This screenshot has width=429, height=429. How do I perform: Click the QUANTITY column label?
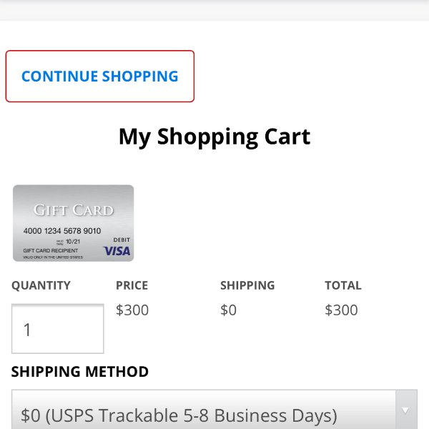(41, 285)
